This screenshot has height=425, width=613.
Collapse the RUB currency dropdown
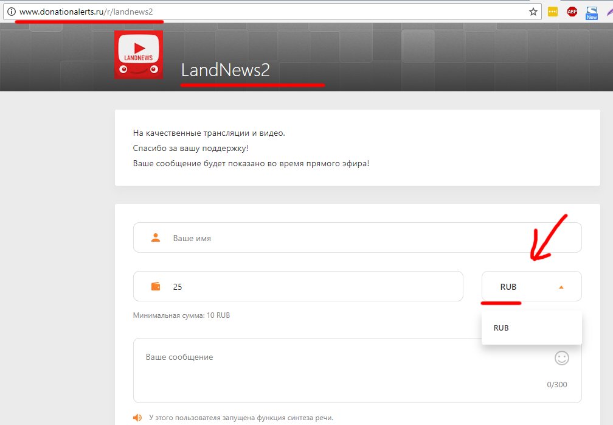(532, 286)
